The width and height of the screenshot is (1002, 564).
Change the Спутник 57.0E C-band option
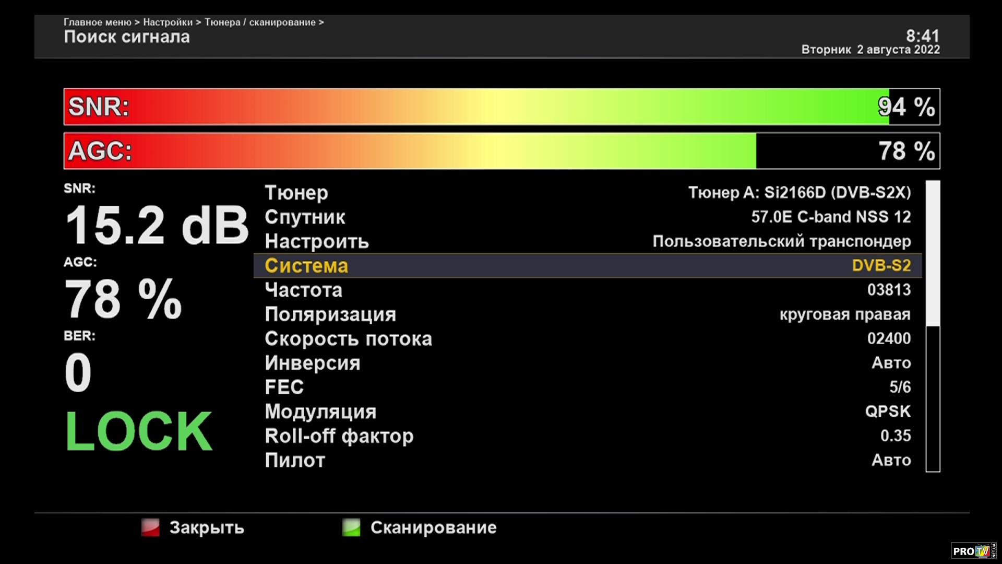tap(587, 217)
